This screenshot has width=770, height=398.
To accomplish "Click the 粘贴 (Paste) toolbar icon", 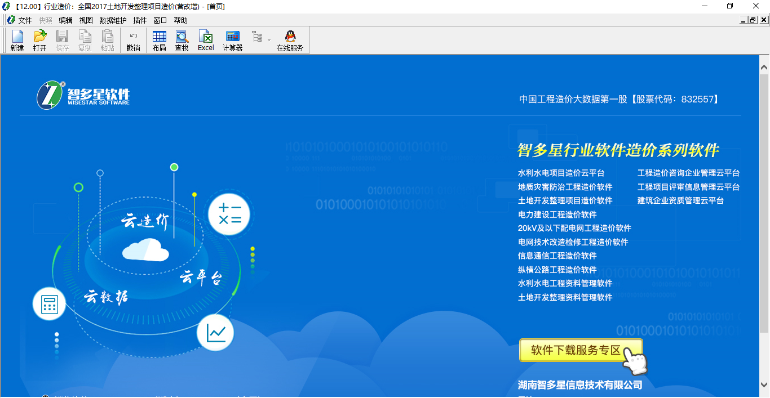I will (x=107, y=41).
